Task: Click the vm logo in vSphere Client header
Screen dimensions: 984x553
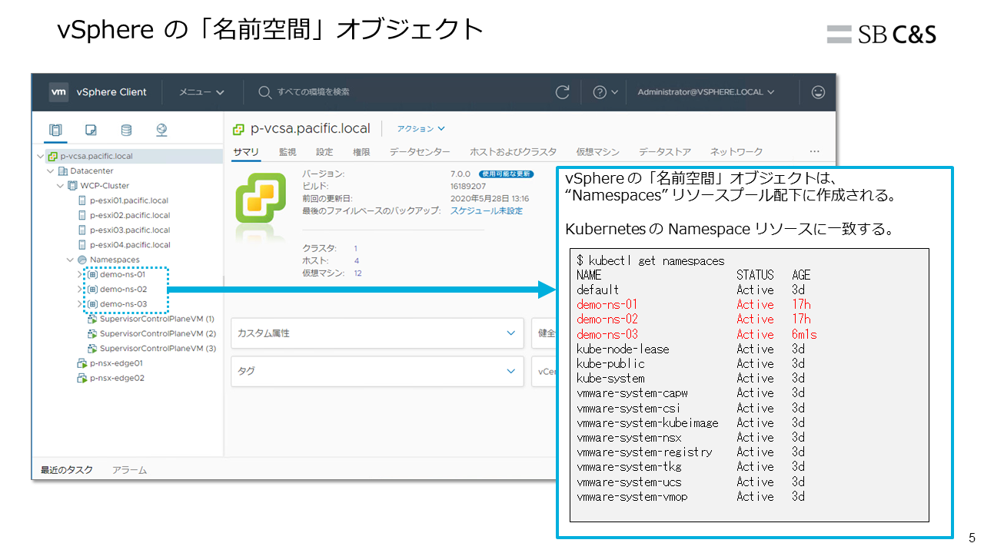Action: [x=59, y=92]
